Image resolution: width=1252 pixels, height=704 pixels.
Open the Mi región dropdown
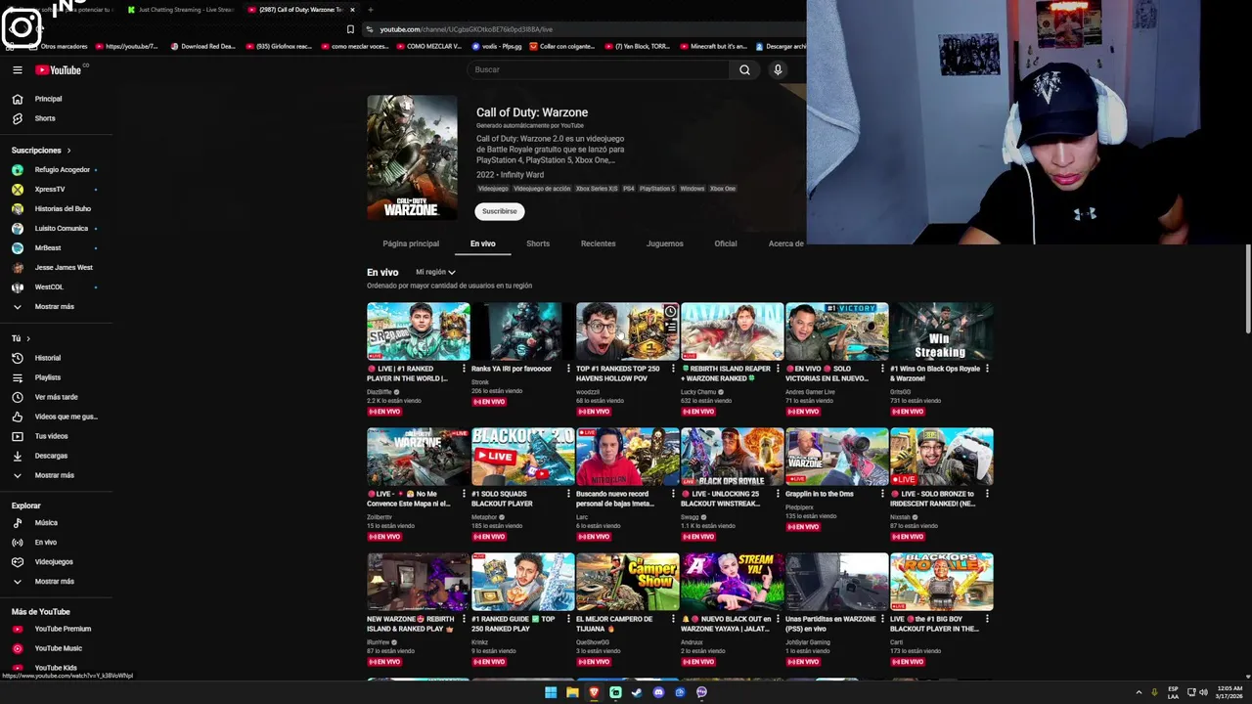click(435, 272)
